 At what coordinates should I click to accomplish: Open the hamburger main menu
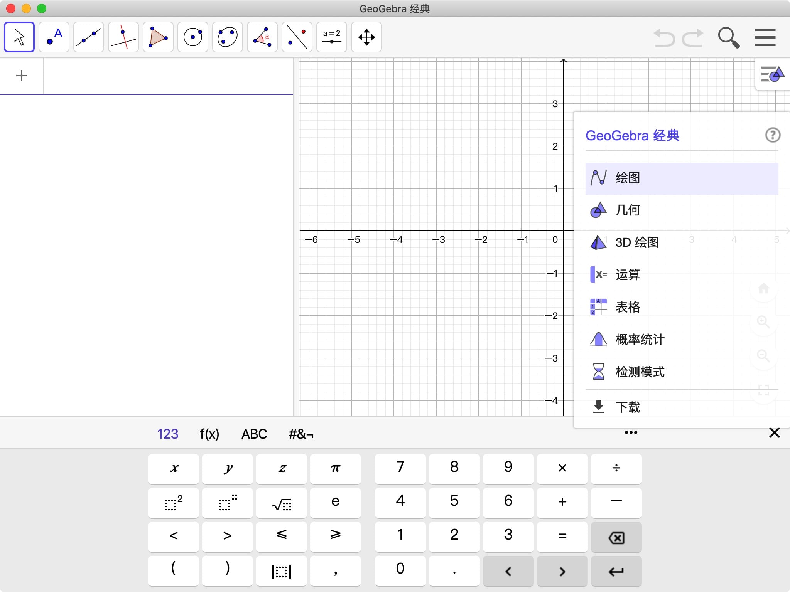tap(765, 37)
